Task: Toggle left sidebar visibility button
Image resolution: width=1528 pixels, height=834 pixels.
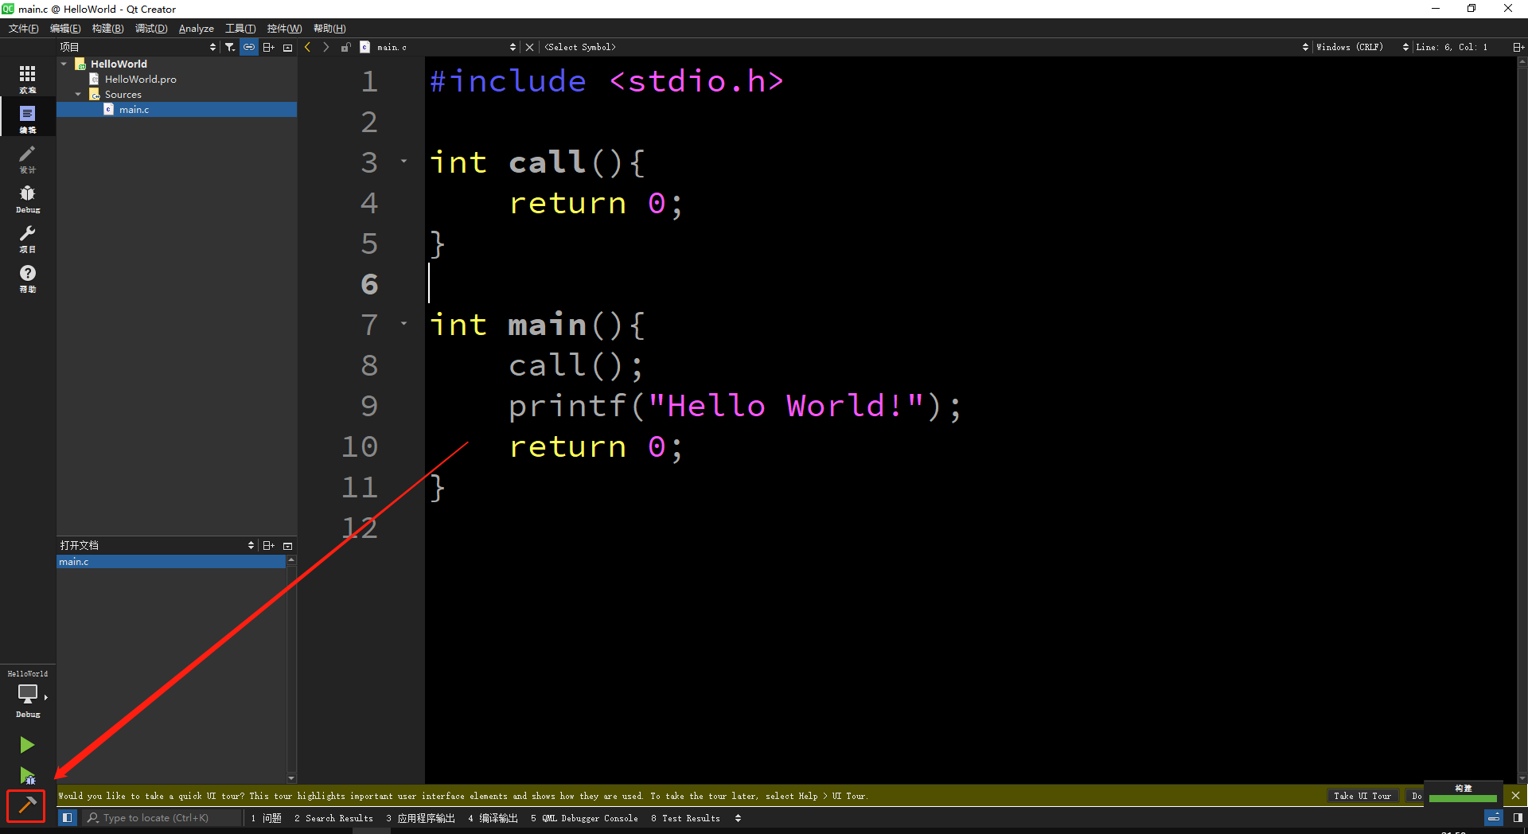Action: click(x=68, y=817)
